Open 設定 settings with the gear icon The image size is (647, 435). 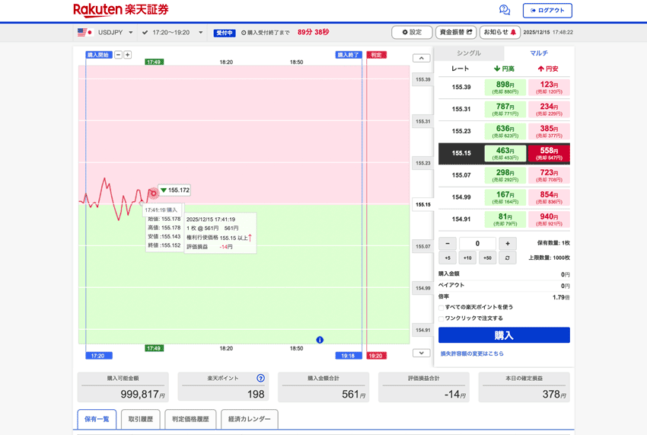pyautogui.click(x=412, y=32)
